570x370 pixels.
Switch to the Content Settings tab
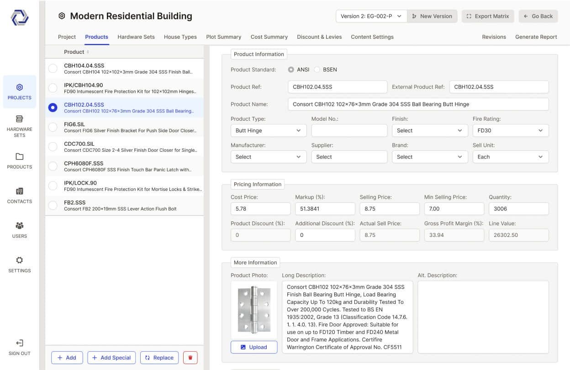pos(372,37)
